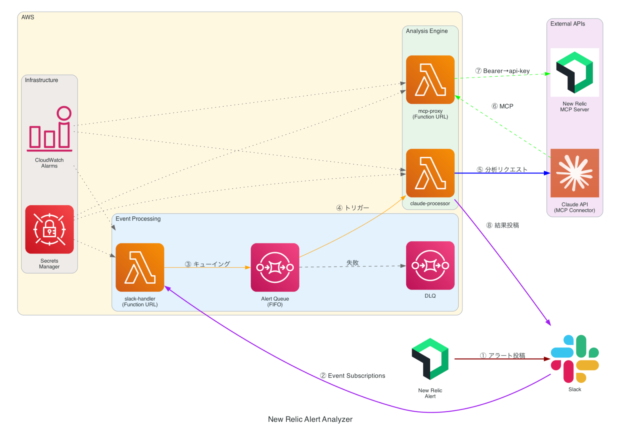Screen dimensions: 618x434
Task: Select the Slack logo icon
Action: click(574, 359)
